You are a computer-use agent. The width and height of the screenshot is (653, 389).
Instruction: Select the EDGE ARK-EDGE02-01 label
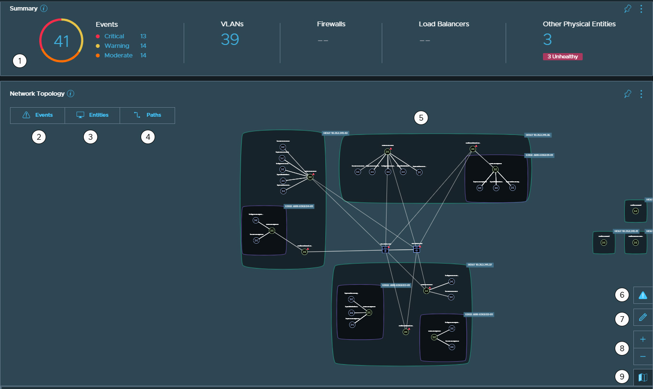point(396,285)
